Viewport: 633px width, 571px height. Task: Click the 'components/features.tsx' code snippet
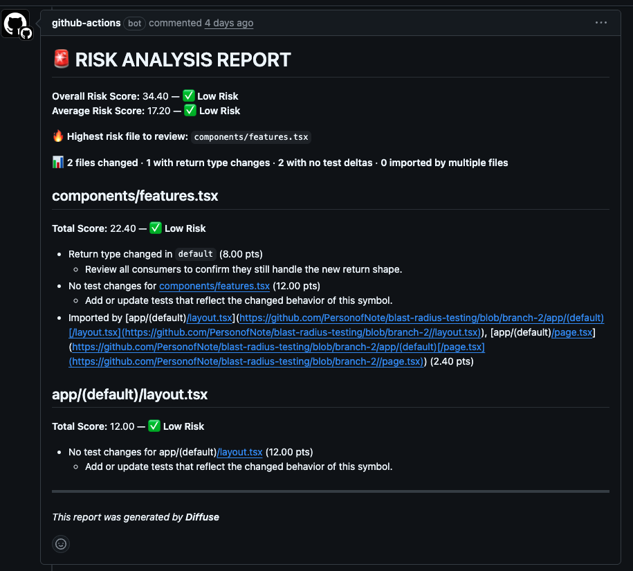tap(251, 137)
